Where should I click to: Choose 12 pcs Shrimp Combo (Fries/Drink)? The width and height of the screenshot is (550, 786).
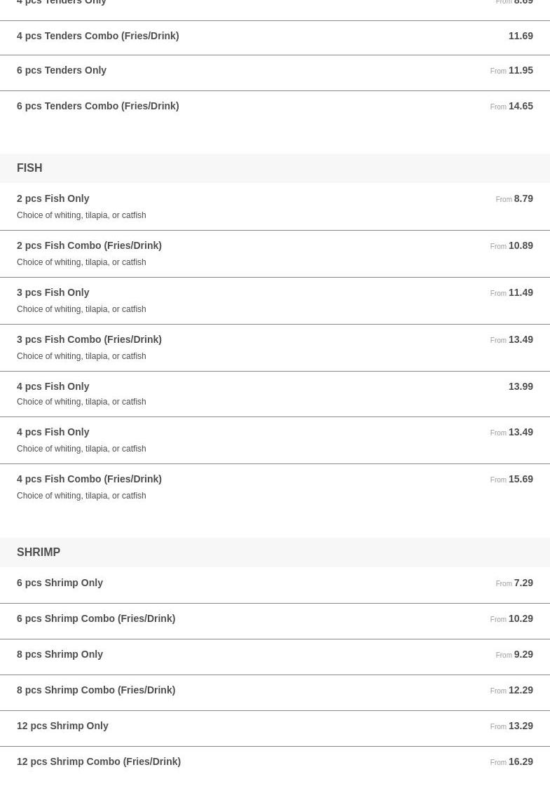point(99,761)
